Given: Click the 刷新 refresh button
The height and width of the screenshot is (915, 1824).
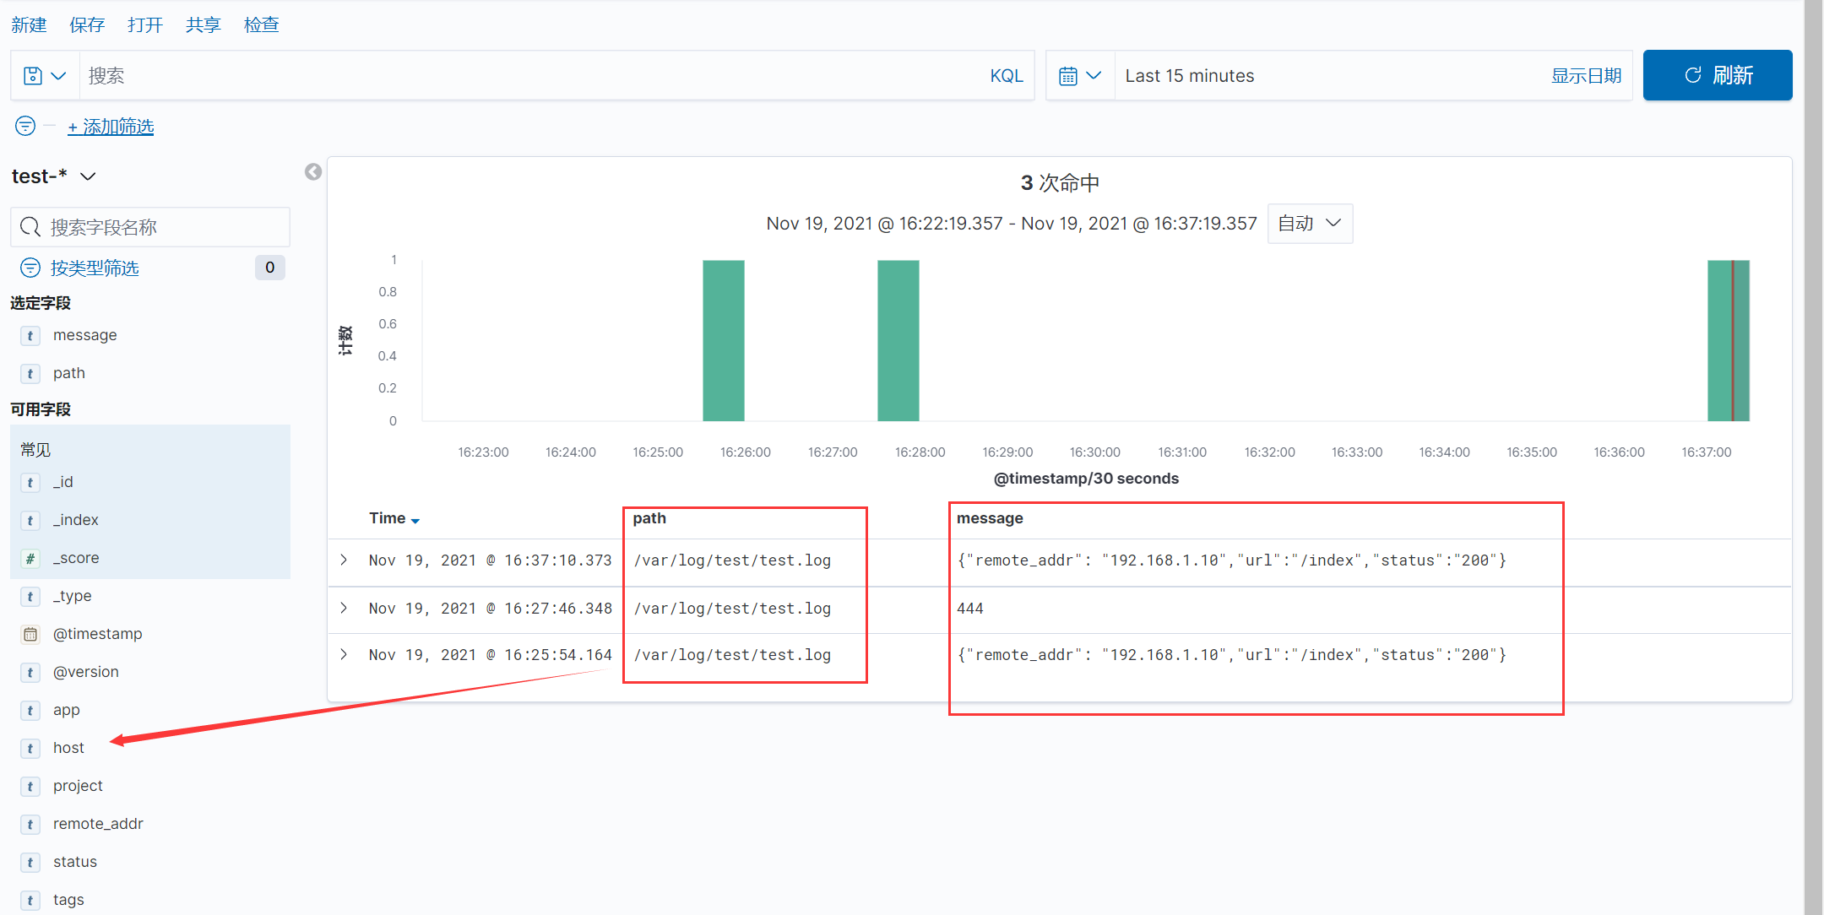Looking at the screenshot, I should point(1718,75).
